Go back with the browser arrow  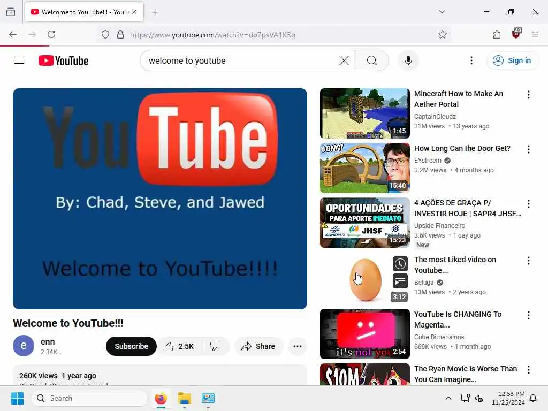13,34
